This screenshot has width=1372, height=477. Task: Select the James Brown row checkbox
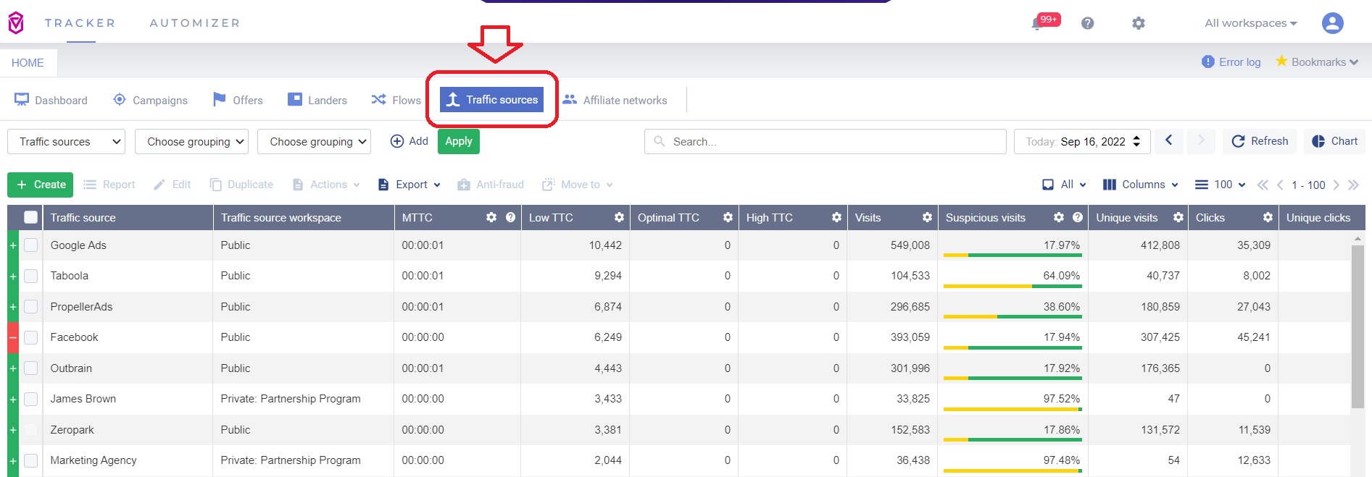30,399
